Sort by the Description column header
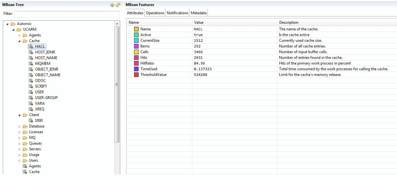The image size is (397, 180). (x=337, y=22)
